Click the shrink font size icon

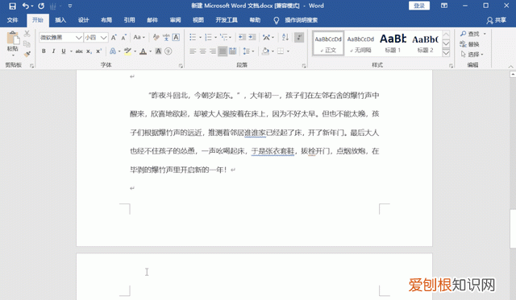tap(123, 38)
